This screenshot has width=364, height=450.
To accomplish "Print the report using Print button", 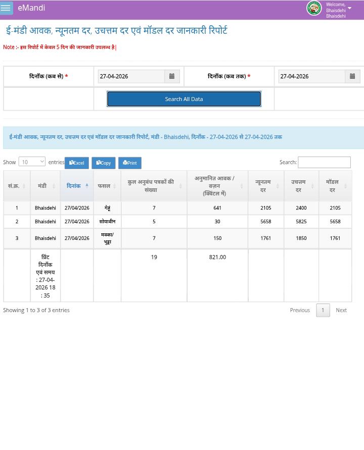I will (129, 163).
